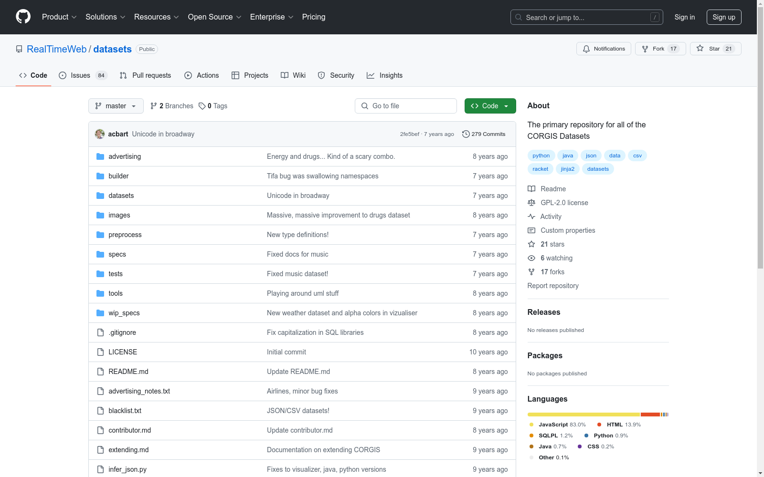
Task: Click the branch icon beside 2 Branches
Action: (154, 106)
